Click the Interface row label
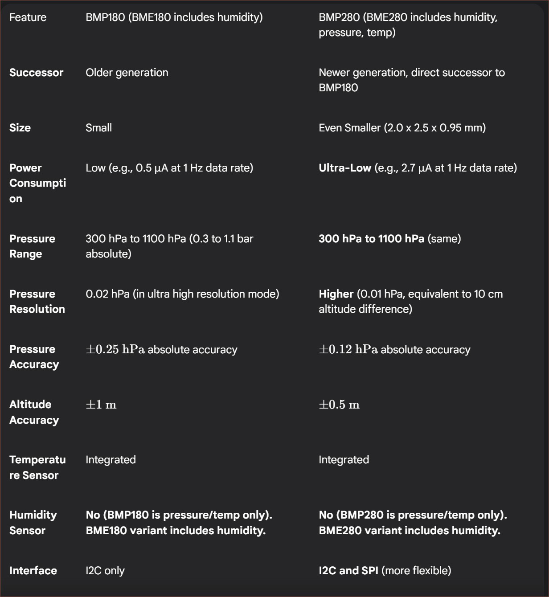This screenshot has width=549, height=597. [33, 571]
